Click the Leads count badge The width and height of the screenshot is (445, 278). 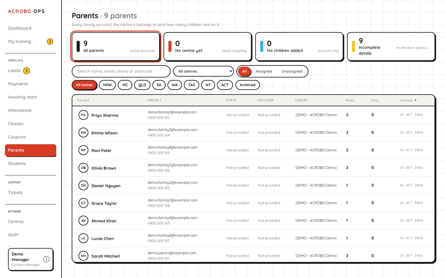click(26, 71)
